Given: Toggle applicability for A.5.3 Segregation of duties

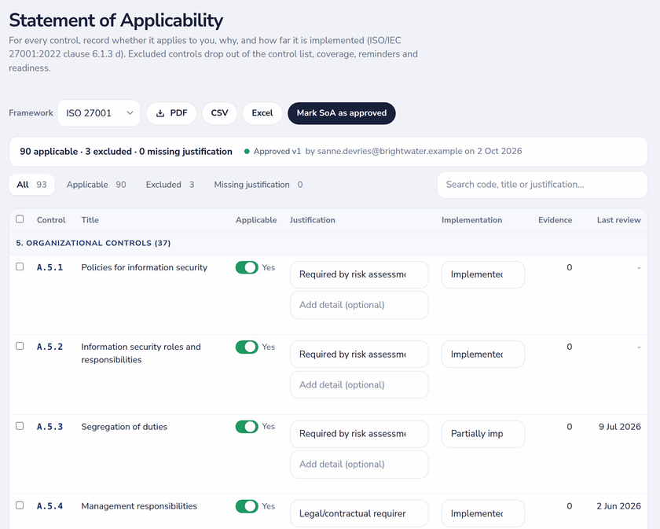Looking at the screenshot, I should (x=247, y=427).
